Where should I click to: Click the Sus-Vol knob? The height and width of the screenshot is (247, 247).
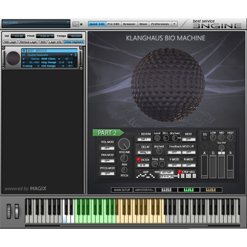221,148
